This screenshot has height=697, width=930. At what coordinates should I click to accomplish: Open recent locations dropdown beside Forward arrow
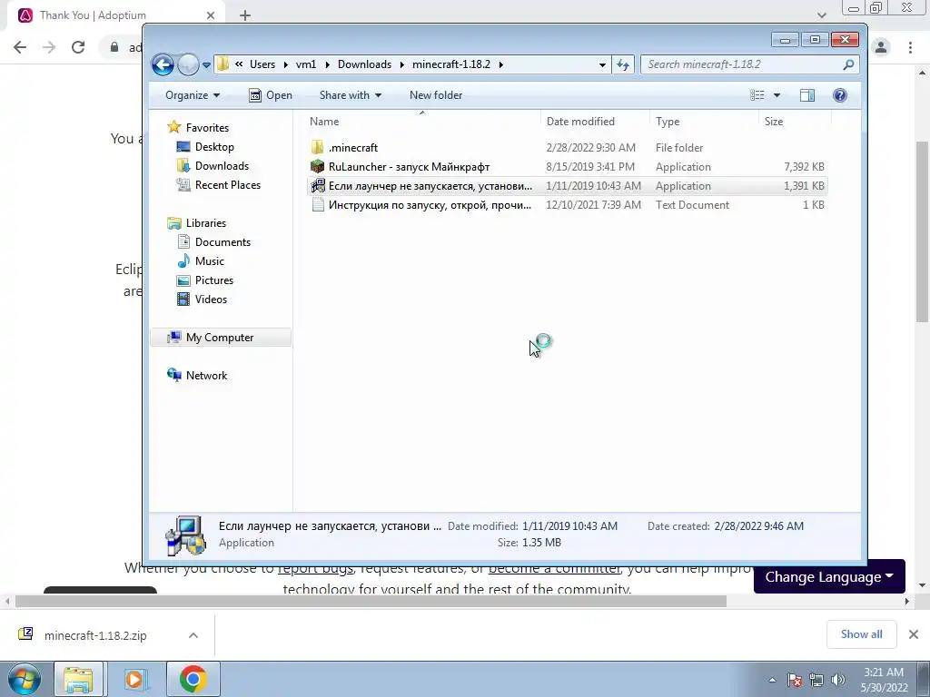(206, 65)
